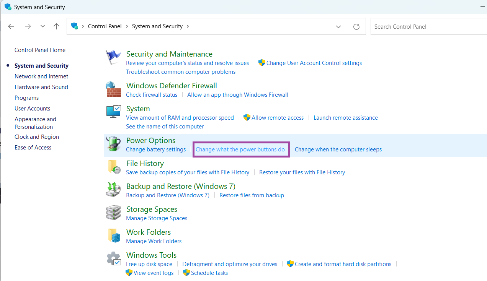The width and height of the screenshot is (487, 281).
Task: Open the recent locations dropdown arrow
Action: (42, 26)
